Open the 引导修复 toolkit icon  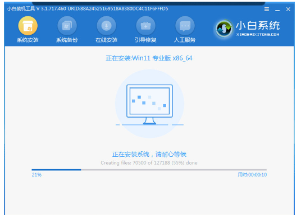[145, 26]
